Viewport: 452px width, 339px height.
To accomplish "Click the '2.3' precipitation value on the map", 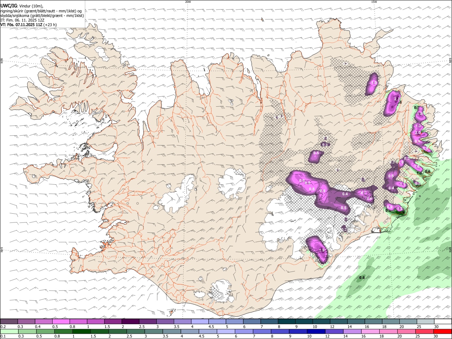I will 397,99.
